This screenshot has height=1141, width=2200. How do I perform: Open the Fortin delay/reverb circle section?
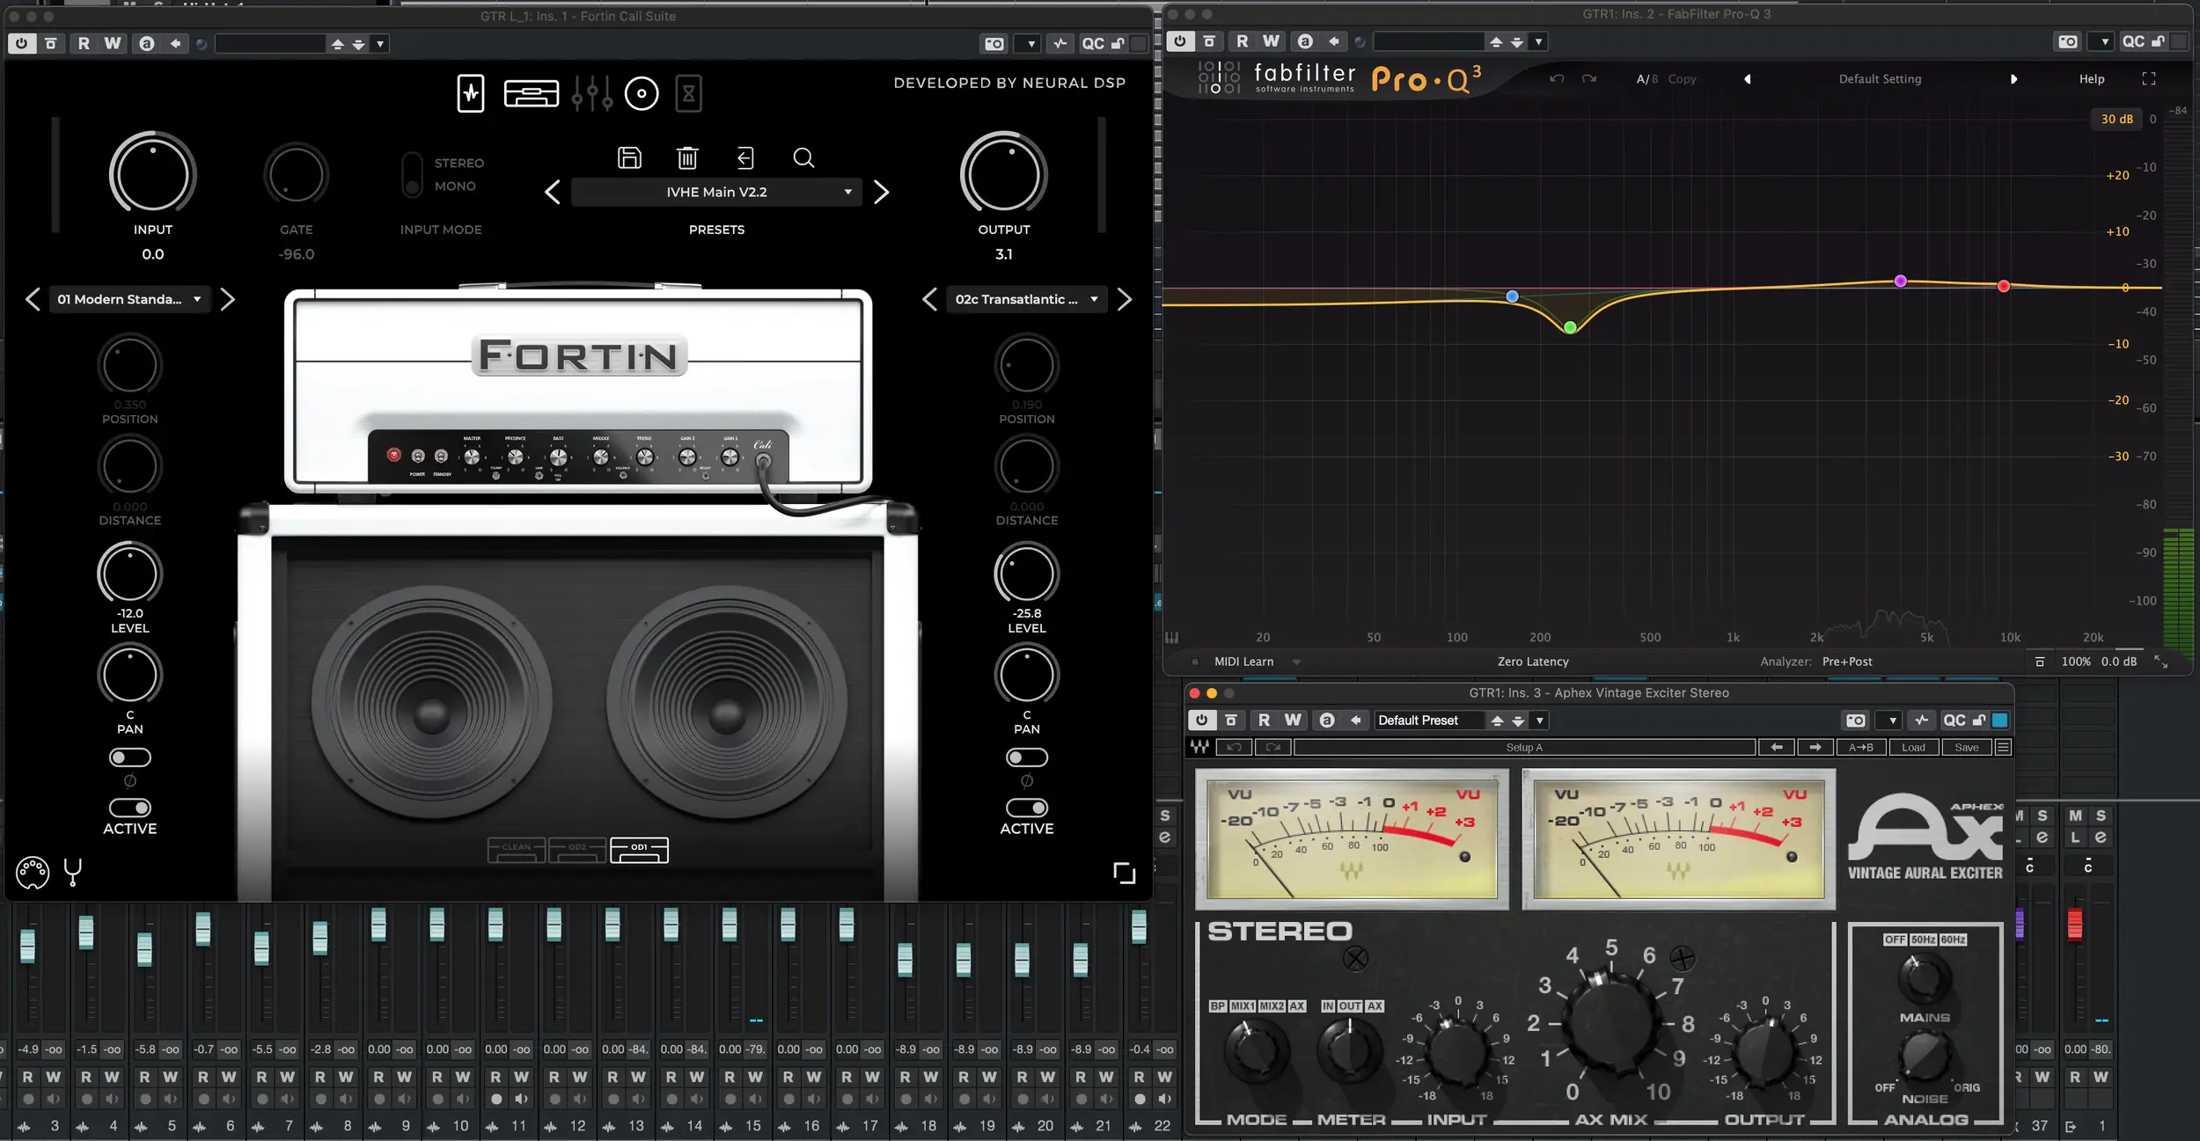pos(642,93)
